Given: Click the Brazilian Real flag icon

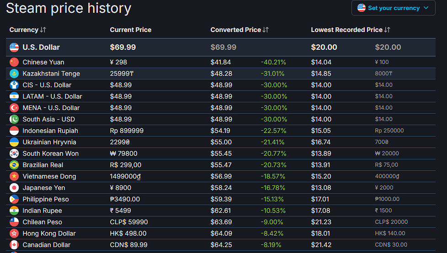Looking at the screenshot, I should (14, 165).
